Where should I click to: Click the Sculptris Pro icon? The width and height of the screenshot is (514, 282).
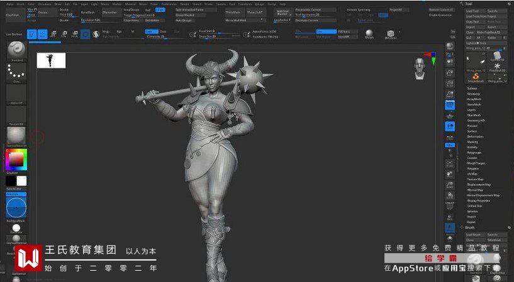[x=96, y=34]
